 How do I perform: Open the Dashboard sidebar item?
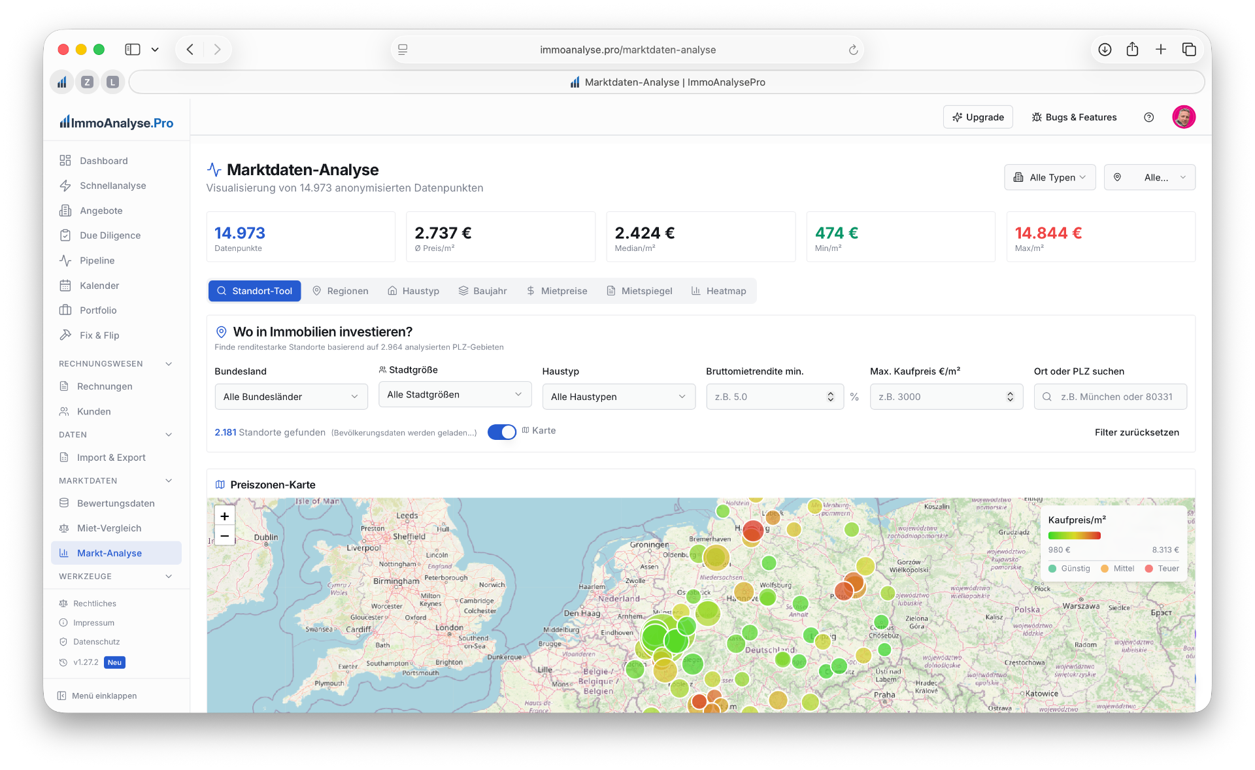tap(116, 161)
